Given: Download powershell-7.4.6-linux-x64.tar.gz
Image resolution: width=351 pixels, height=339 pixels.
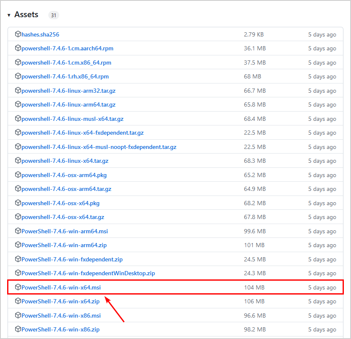Looking at the screenshot, I should coord(65,161).
